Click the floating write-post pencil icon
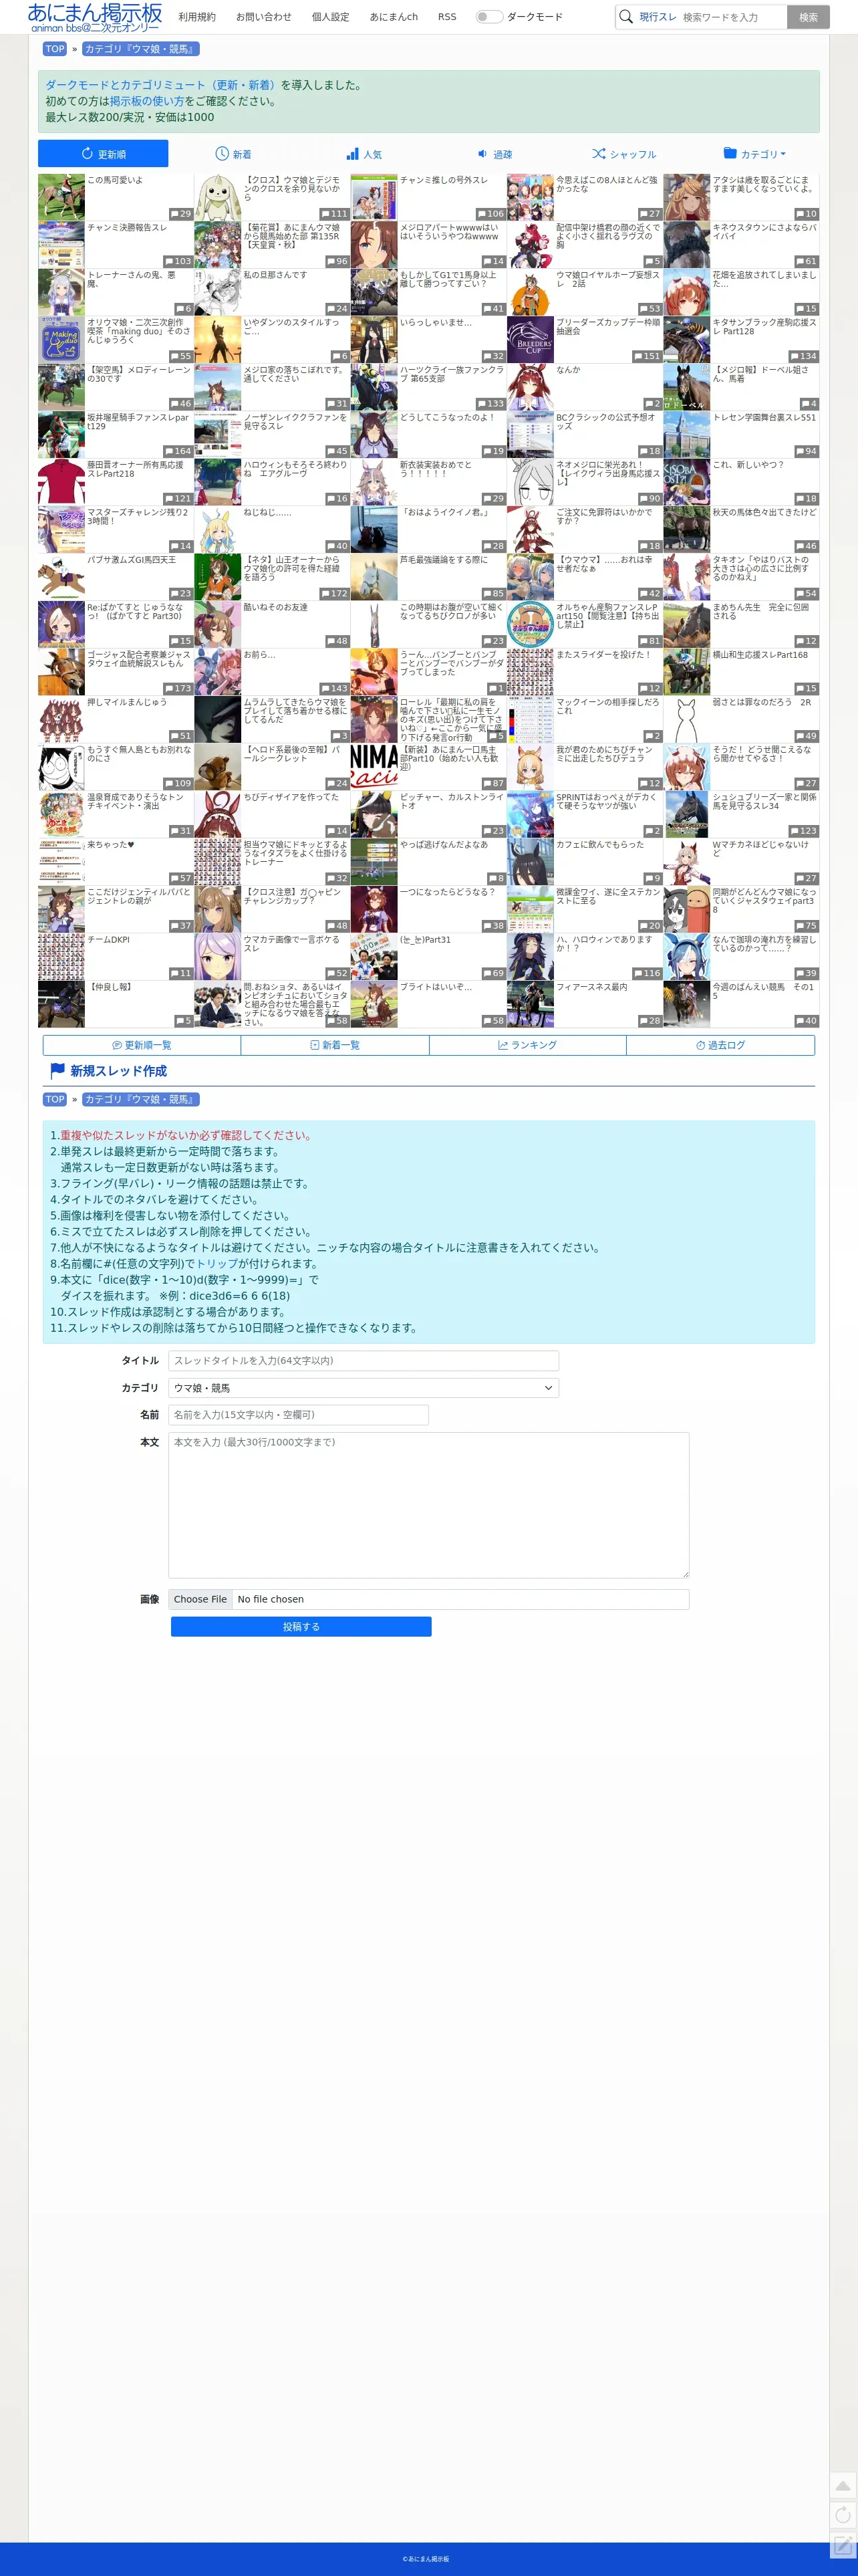Viewport: 858px width, 2576px height. [843, 2545]
